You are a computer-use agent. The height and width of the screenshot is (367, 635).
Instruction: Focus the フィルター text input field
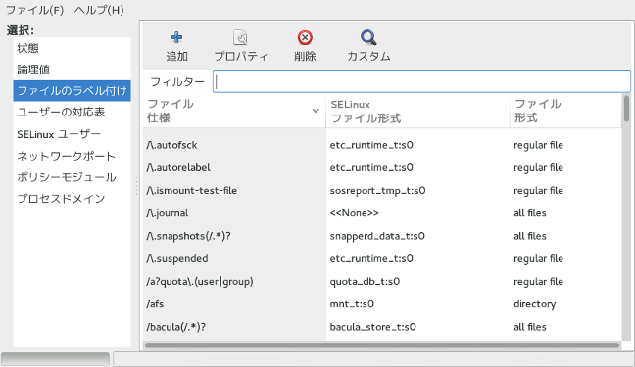point(421,82)
